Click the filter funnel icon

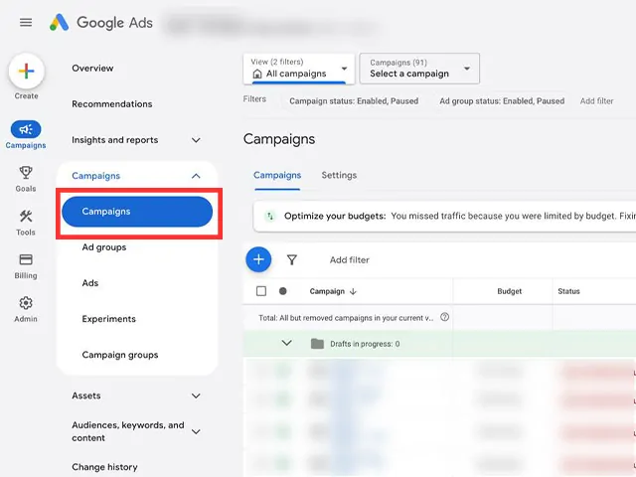pyautogui.click(x=291, y=259)
